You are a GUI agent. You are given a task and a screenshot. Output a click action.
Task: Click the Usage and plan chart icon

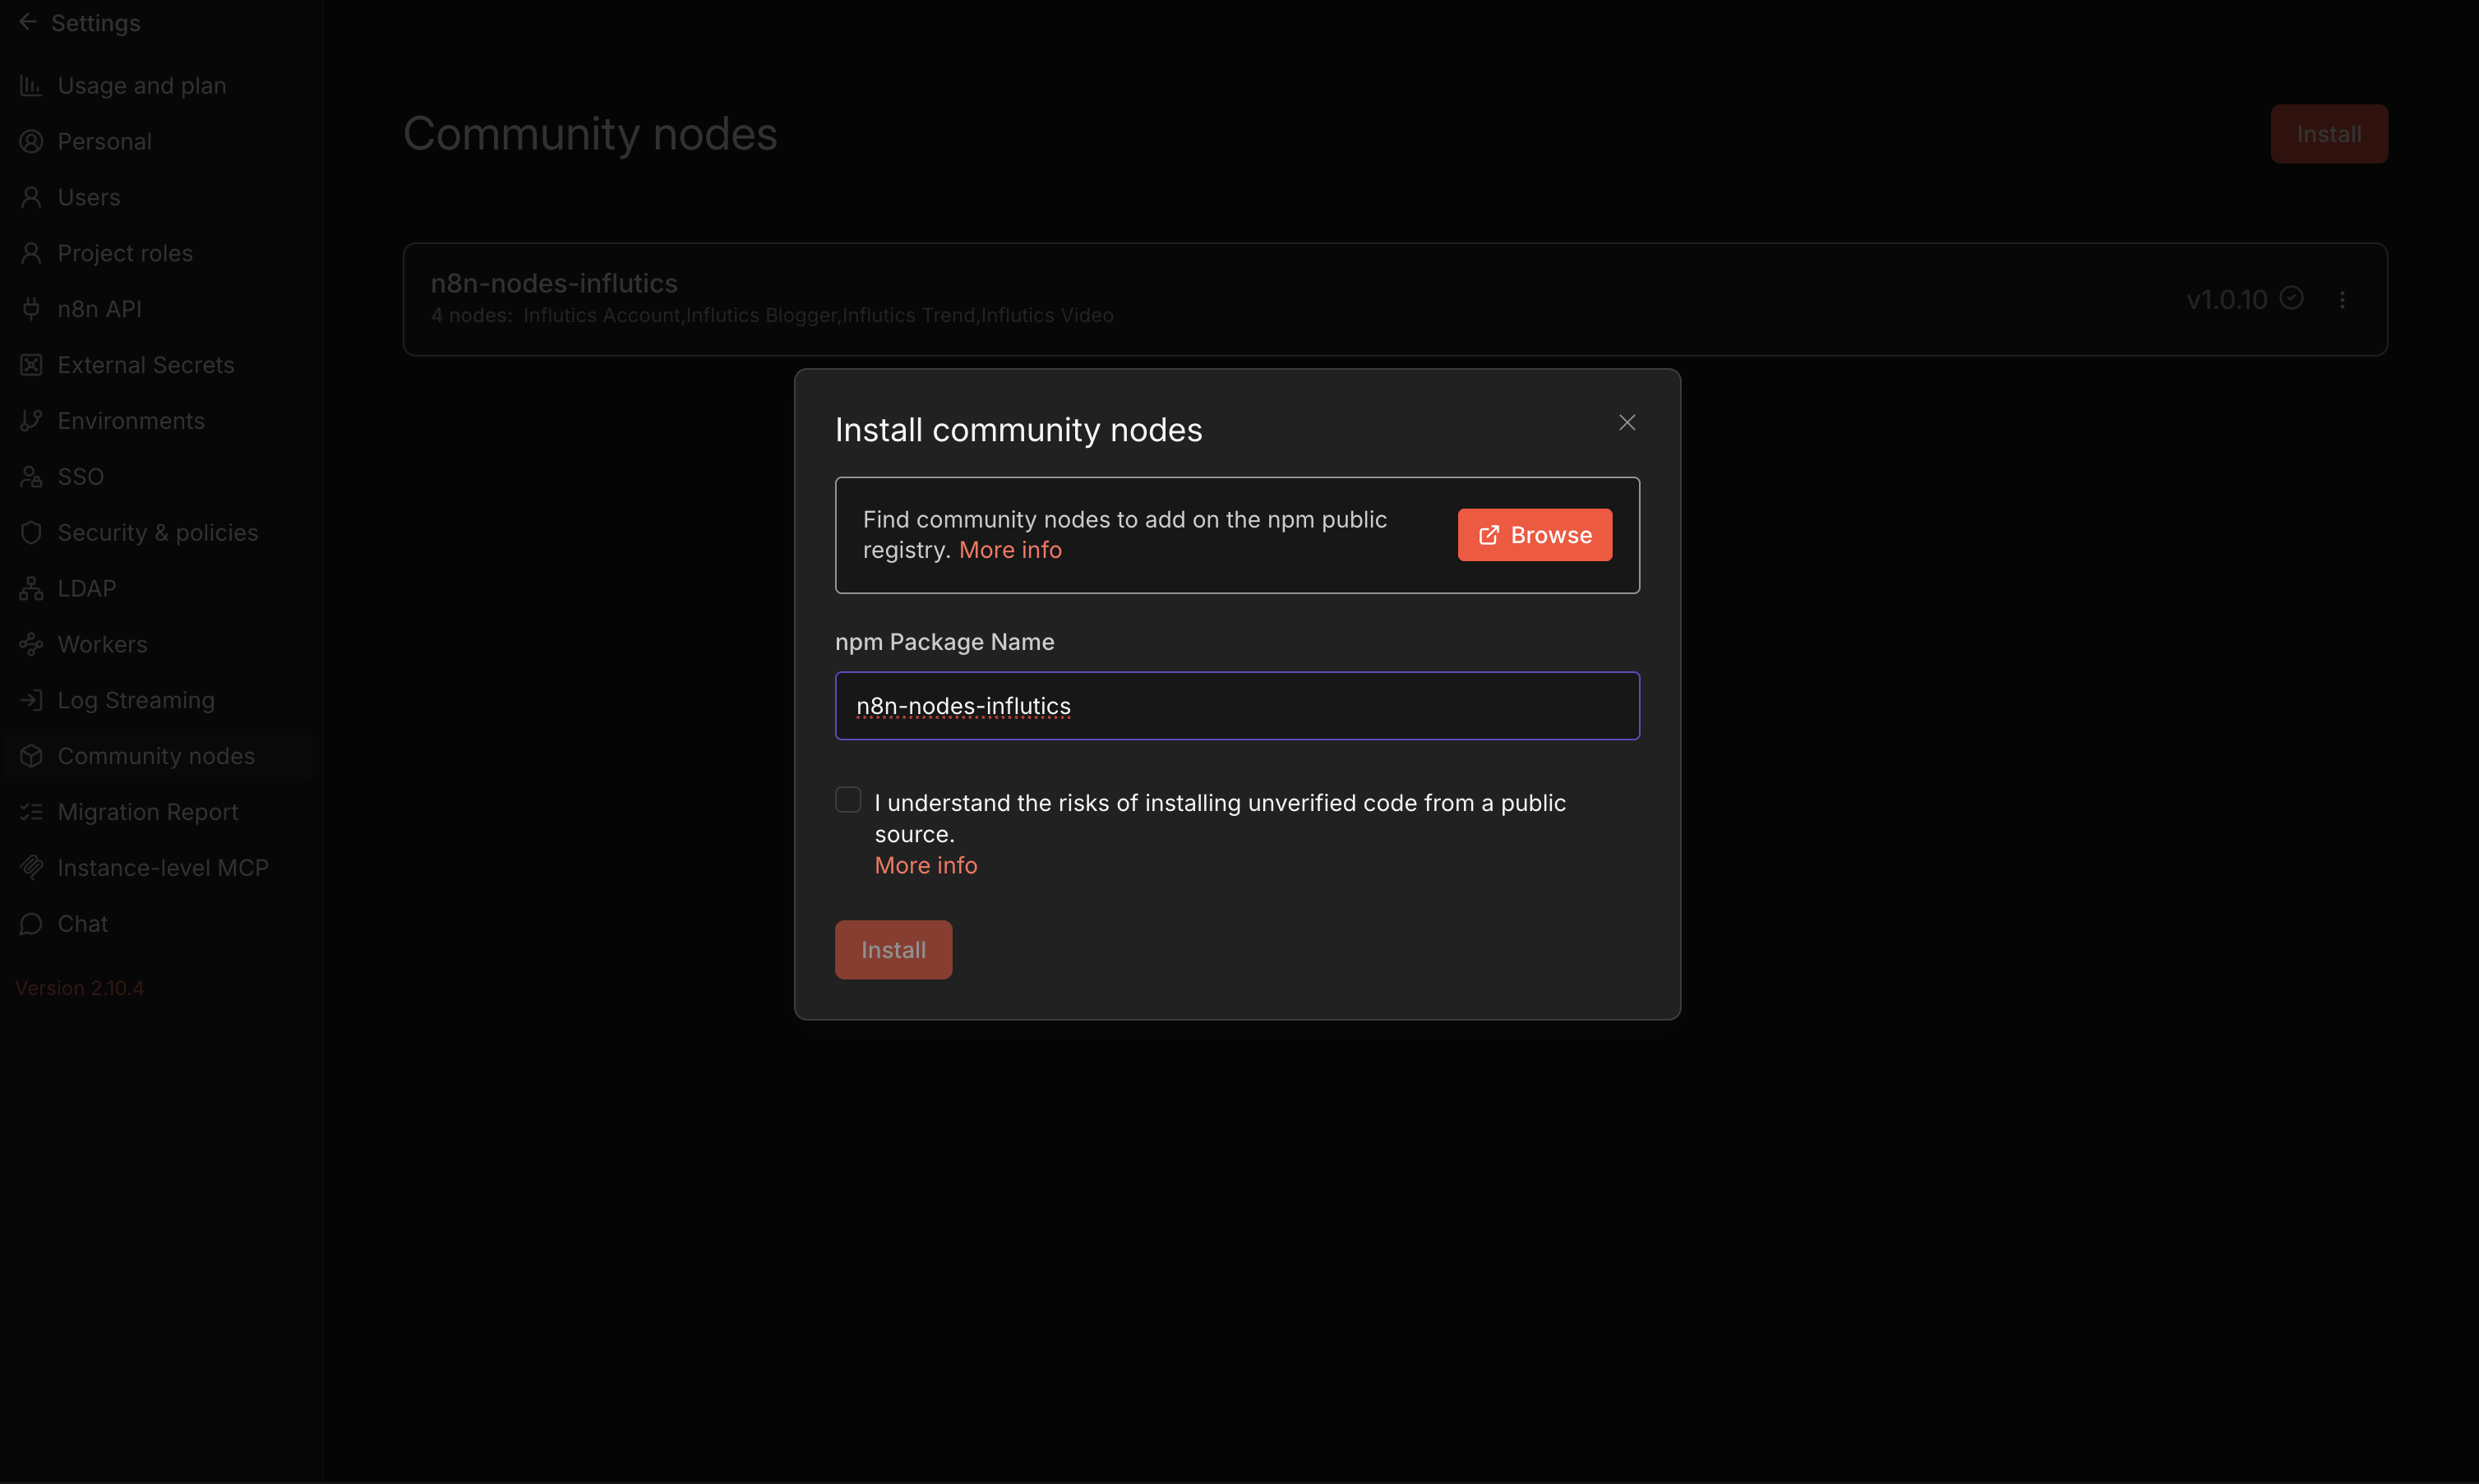point(31,86)
